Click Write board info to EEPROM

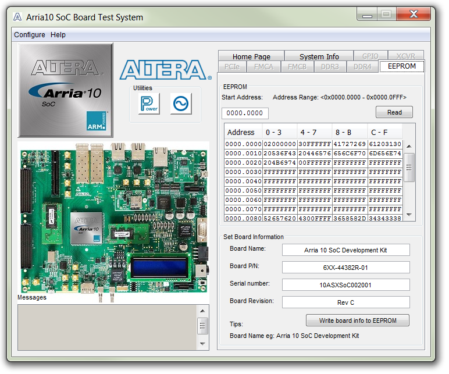pos(357,320)
